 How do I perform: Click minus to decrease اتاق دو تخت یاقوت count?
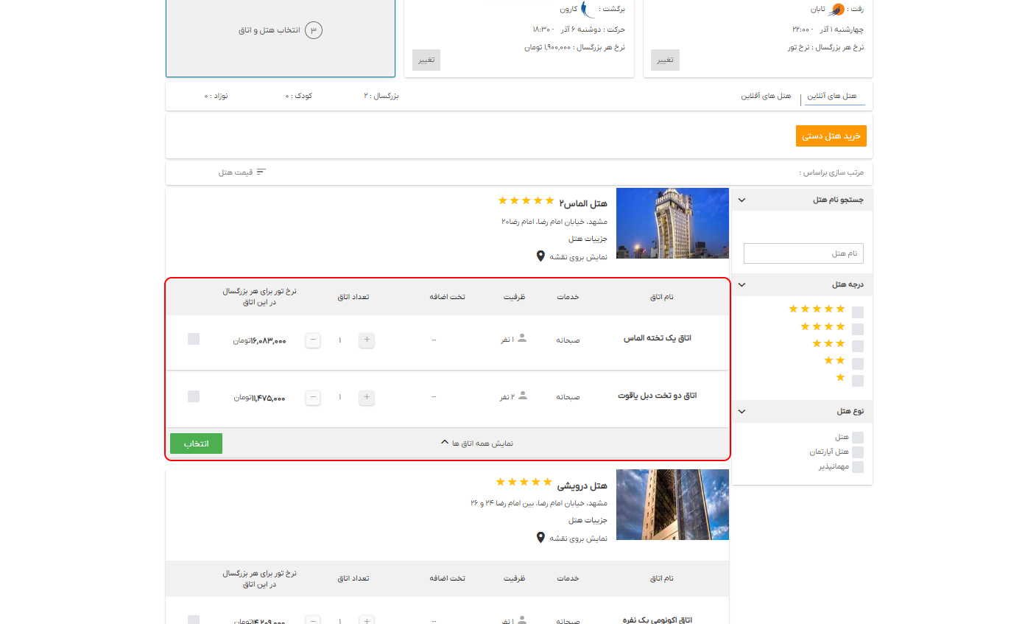312,397
